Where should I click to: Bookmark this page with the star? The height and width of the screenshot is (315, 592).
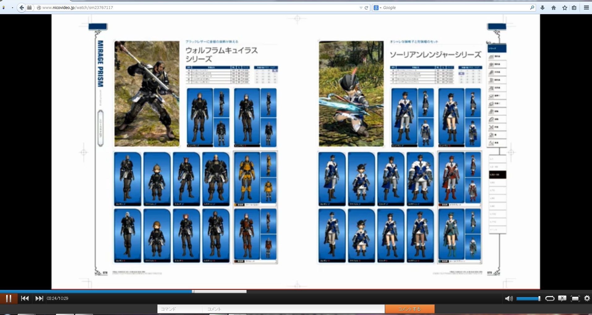(x=565, y=8)
